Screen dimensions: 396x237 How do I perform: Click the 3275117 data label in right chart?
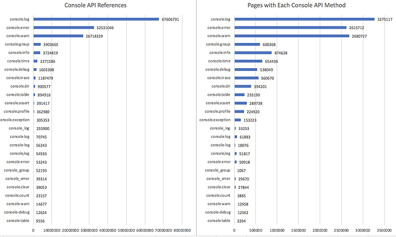[384, 19]
